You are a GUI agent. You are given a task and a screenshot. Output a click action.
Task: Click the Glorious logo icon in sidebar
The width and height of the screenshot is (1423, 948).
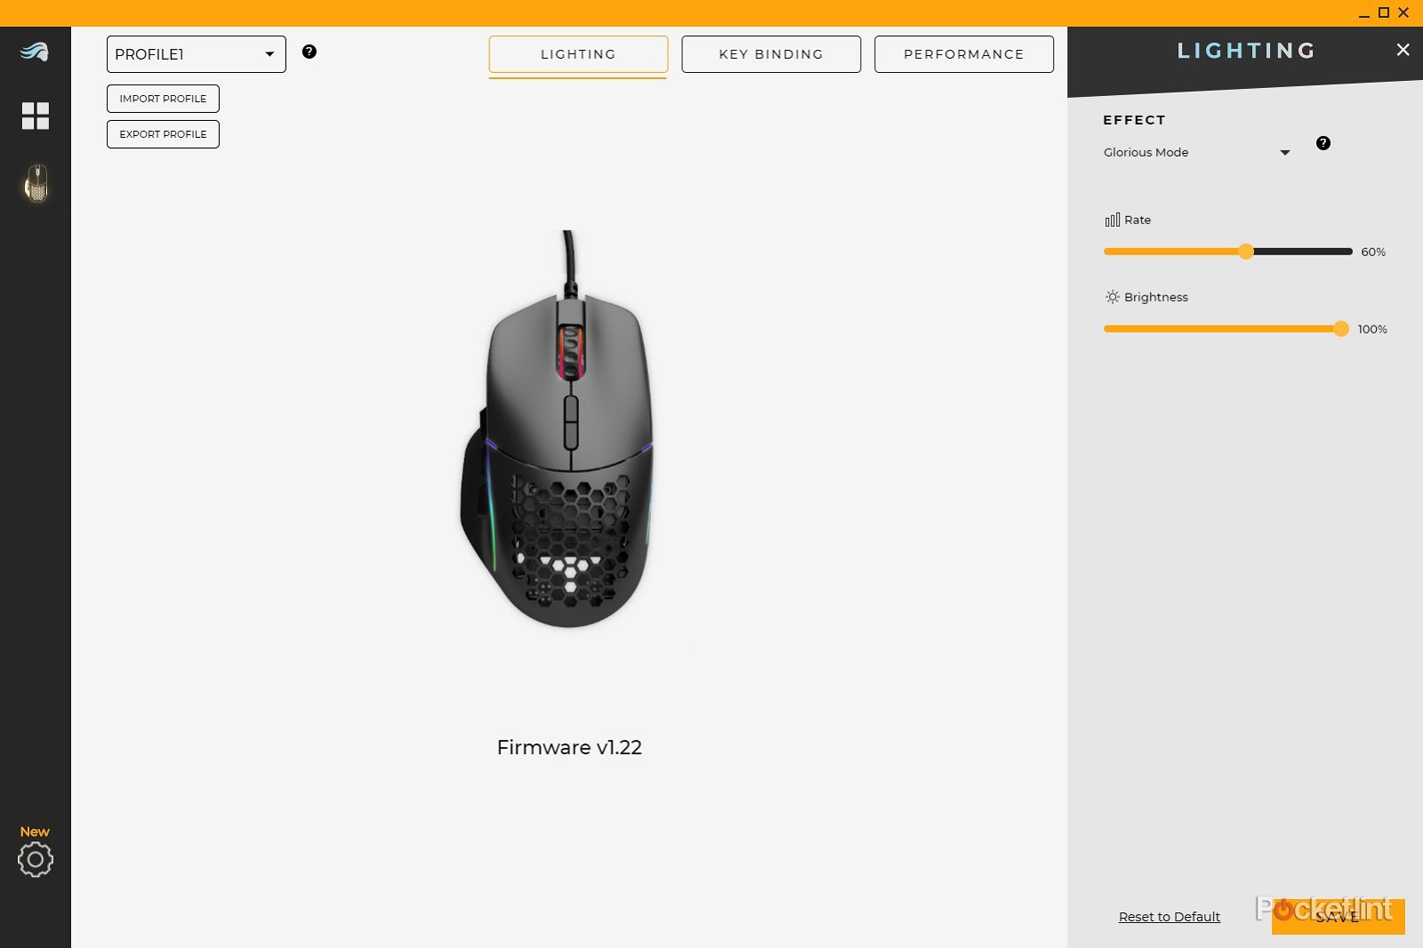(x=35, y=52)
